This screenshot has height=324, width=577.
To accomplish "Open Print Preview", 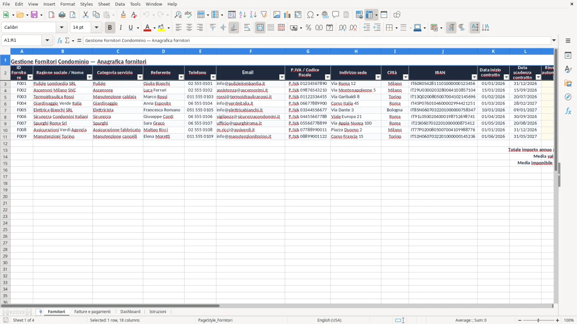I will pyautogui.click(x=73, y=15).
